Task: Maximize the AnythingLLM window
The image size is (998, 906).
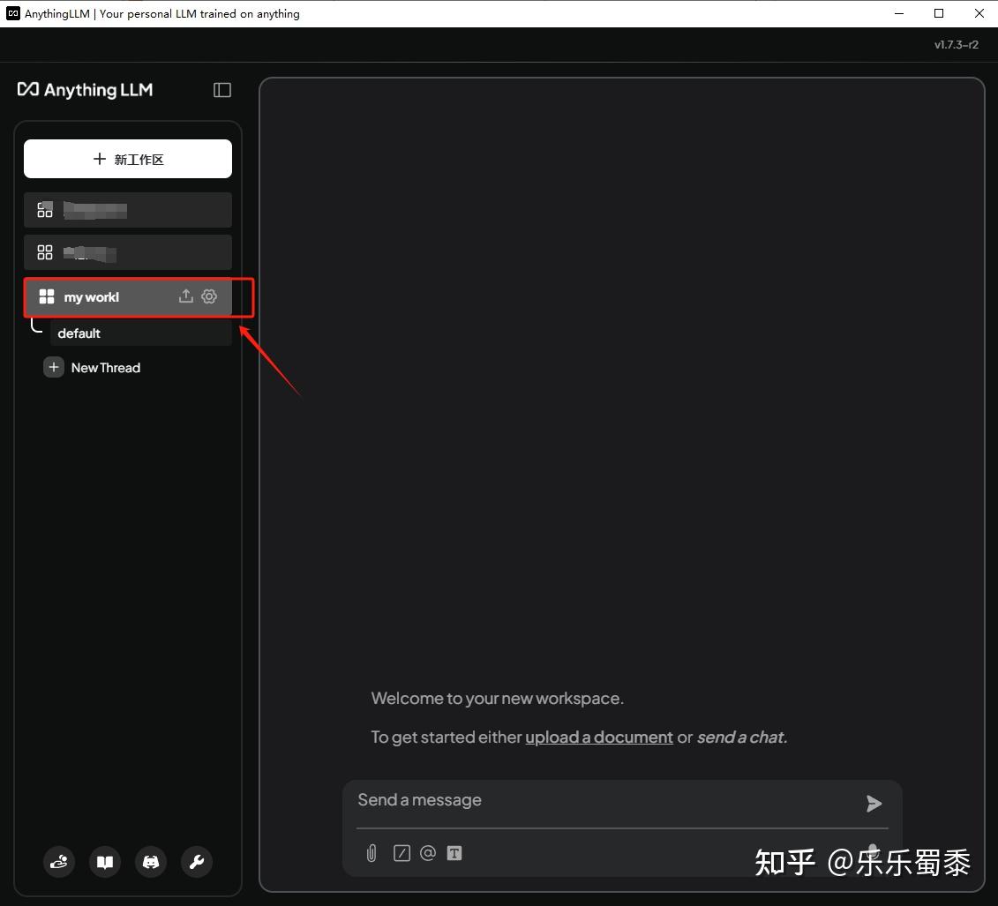Action: [939, 13]
